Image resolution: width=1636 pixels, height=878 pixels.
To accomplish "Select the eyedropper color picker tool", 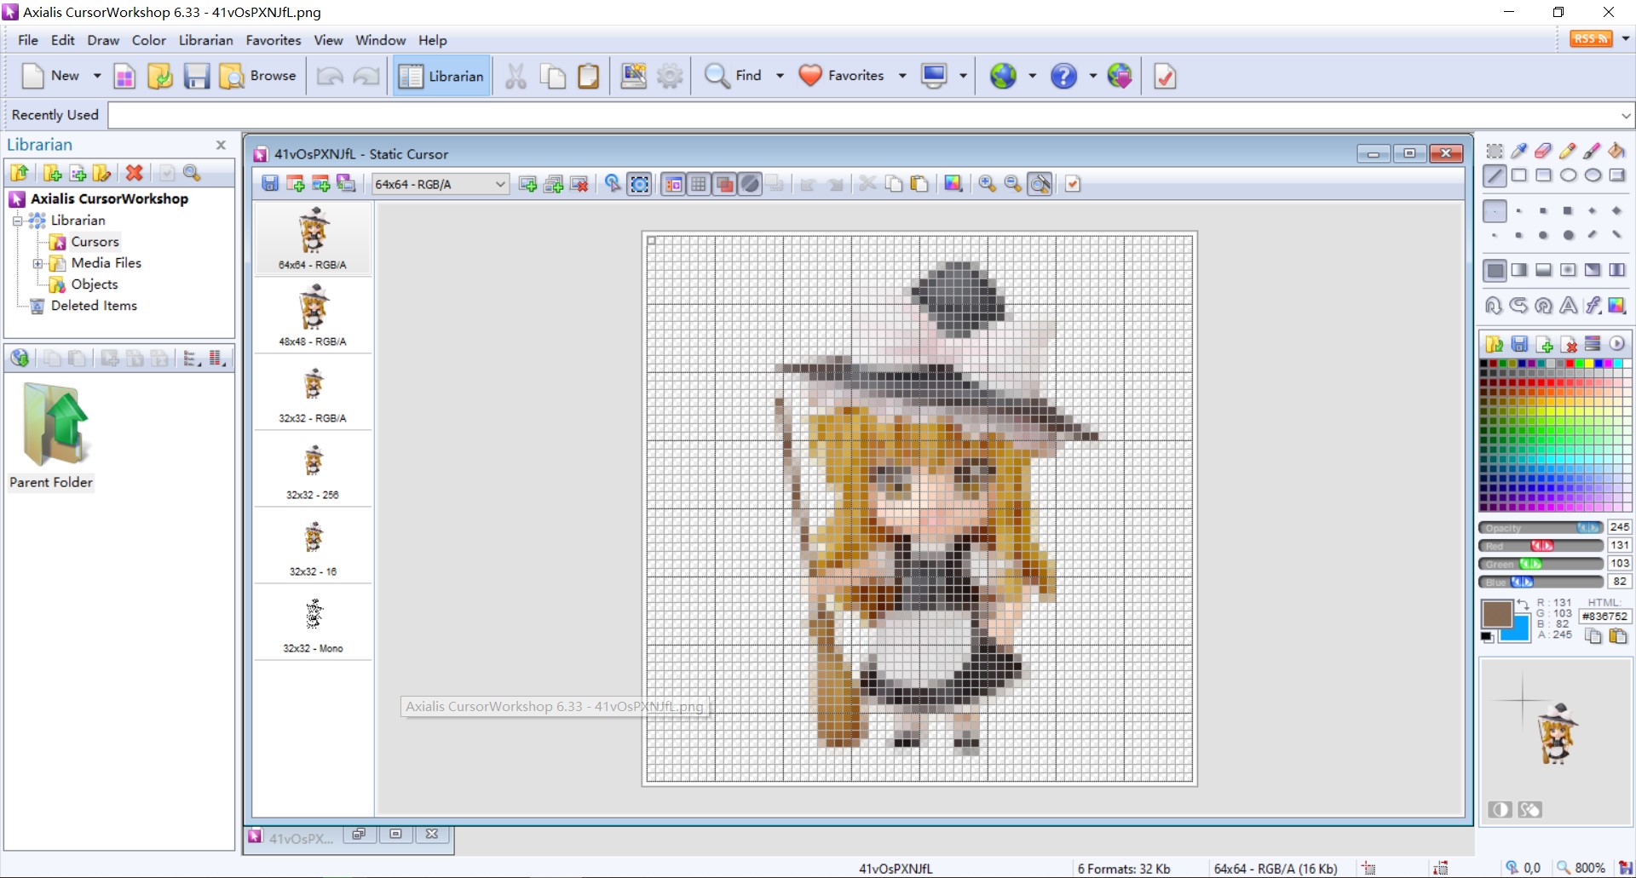I will pyautogui.click(x=1518, y=152).
